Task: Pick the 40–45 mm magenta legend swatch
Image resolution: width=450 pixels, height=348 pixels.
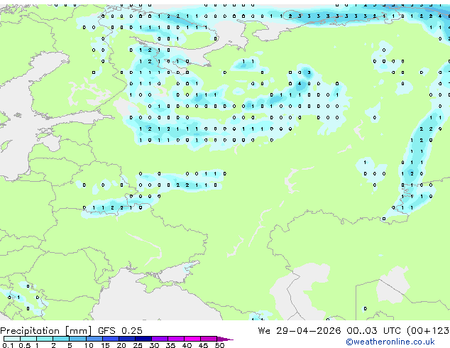Action: (x=192, y=339)
